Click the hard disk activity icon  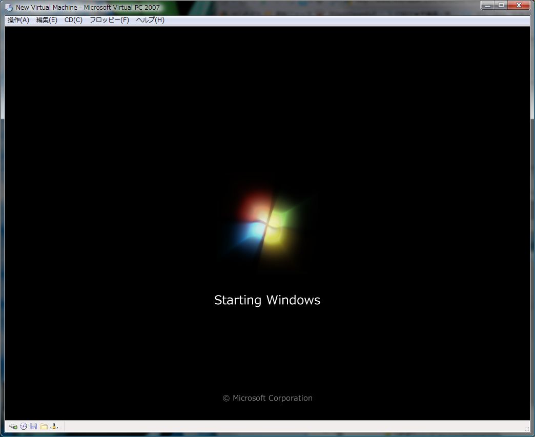click(x=13, y=426)
